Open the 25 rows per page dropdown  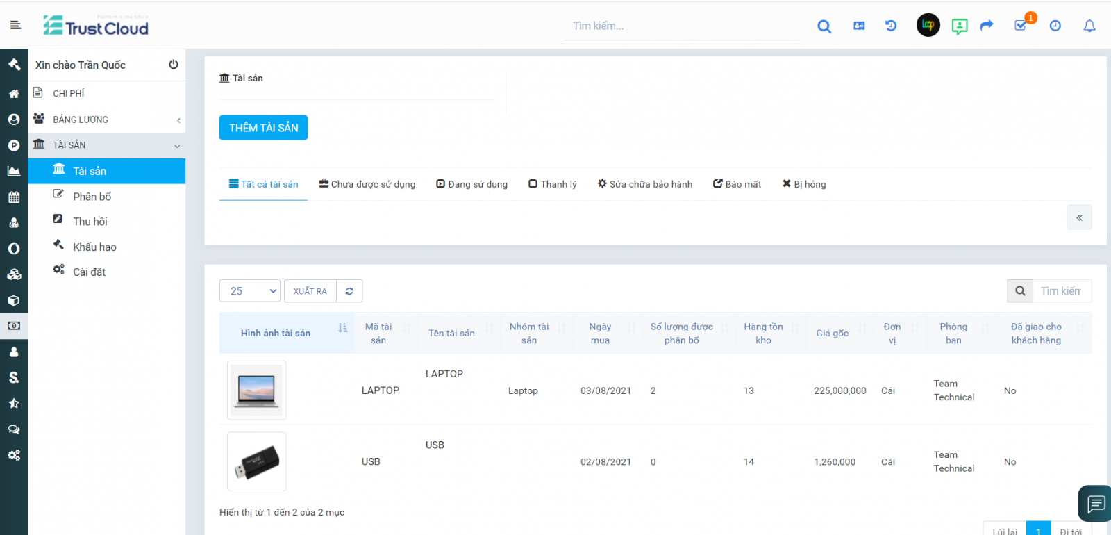250,291
